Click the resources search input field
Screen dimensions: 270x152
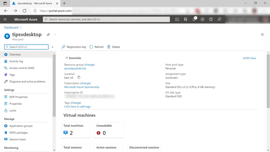(105, 19)
